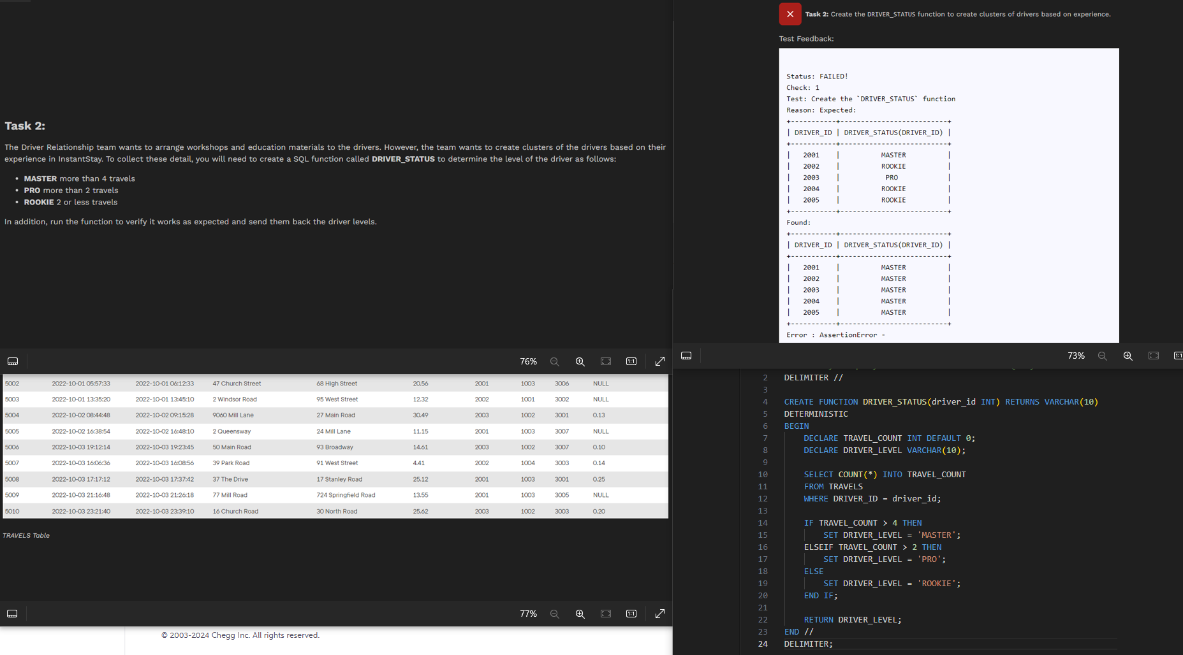This screenshot has width=1183, height=655.
Task: Fit the TRAVELS table preview to screen
Action: [605, 361]
